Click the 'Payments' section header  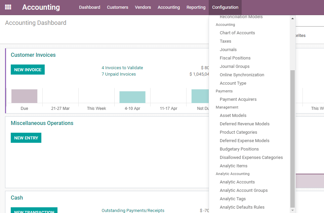coord(224,91)
